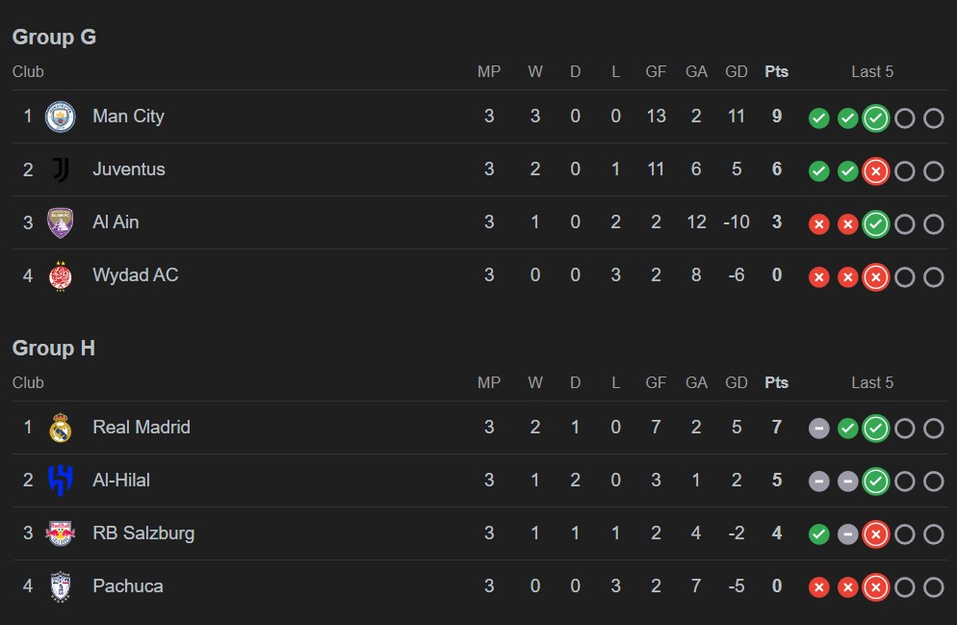957x625 pixels.
Task: Click RB Salzburg's first win result indicator
Action: point(818,534)
